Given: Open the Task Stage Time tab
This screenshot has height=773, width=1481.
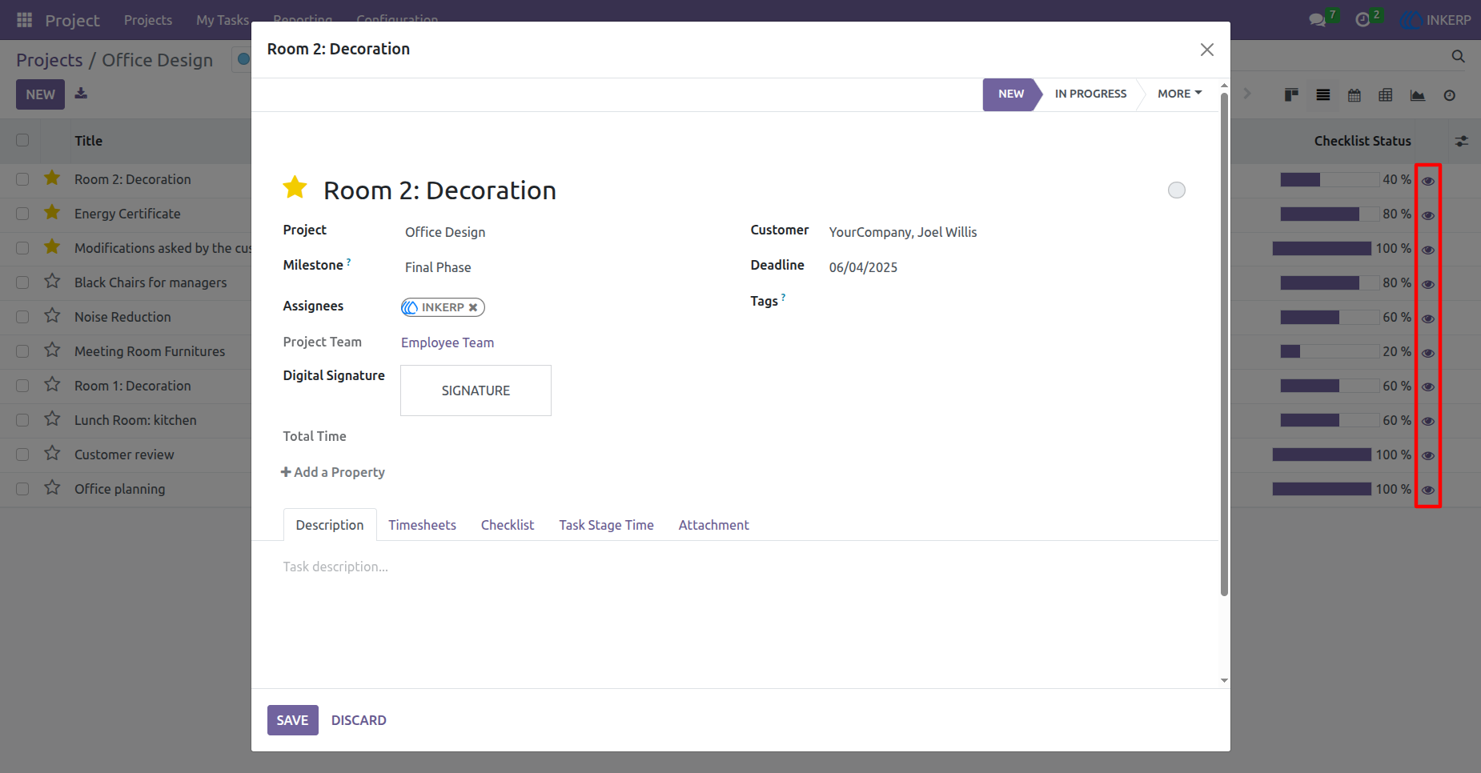Looking at the screenshot, I should (606, 525).
